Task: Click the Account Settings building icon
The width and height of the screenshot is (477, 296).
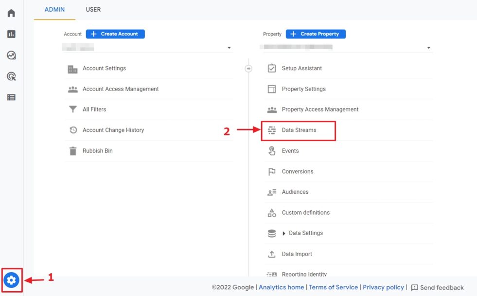Action: coord(72,69)
